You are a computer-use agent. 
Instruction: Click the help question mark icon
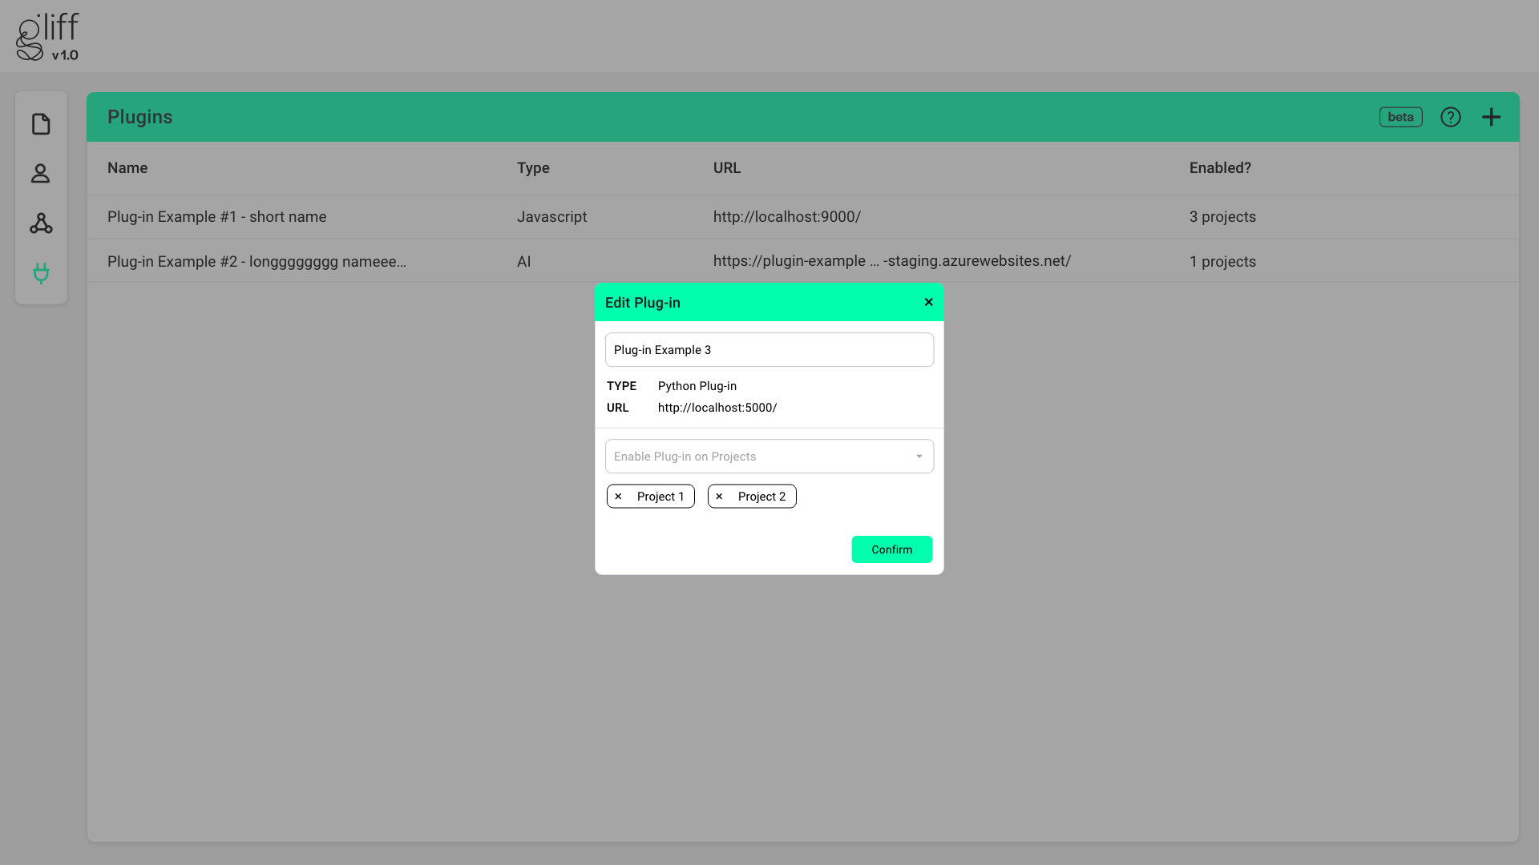pyautogui.click(x=1451, y=117)
